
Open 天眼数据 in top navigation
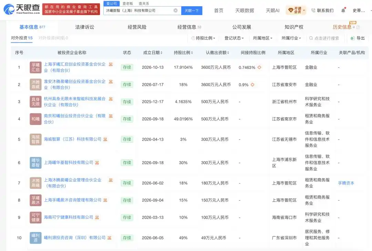244,10
